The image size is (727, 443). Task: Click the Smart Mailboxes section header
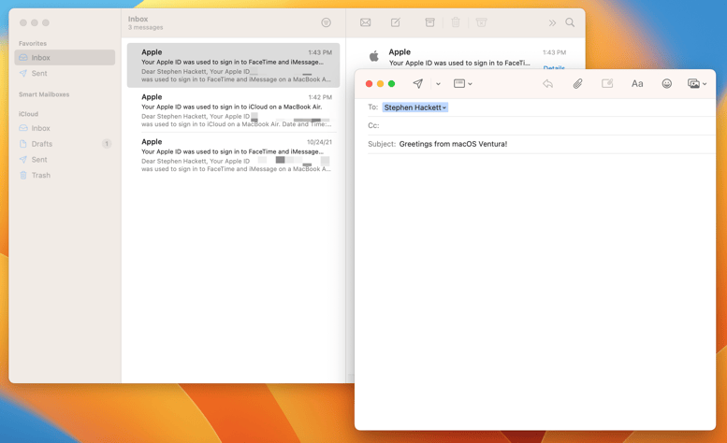click(x=44, y=94)
